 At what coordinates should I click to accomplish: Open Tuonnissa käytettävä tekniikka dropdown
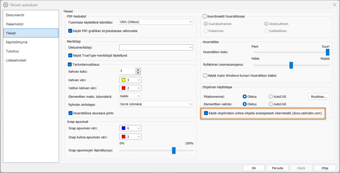click(156, 22)
